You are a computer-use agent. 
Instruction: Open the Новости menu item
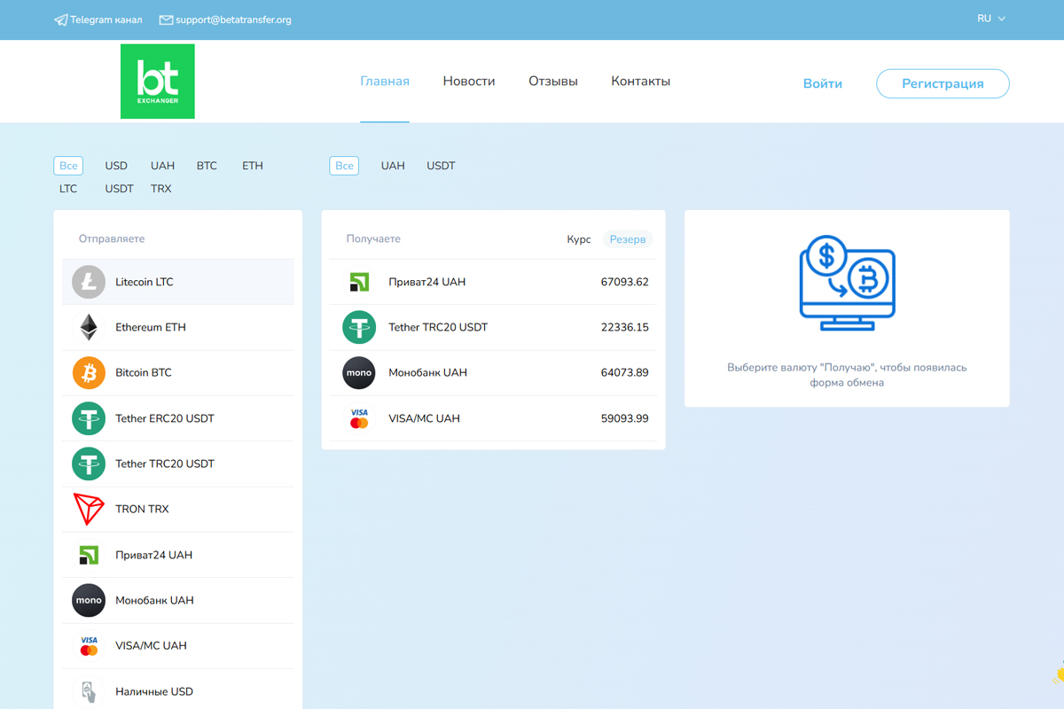pyautogui.click(x=469, y=82)
